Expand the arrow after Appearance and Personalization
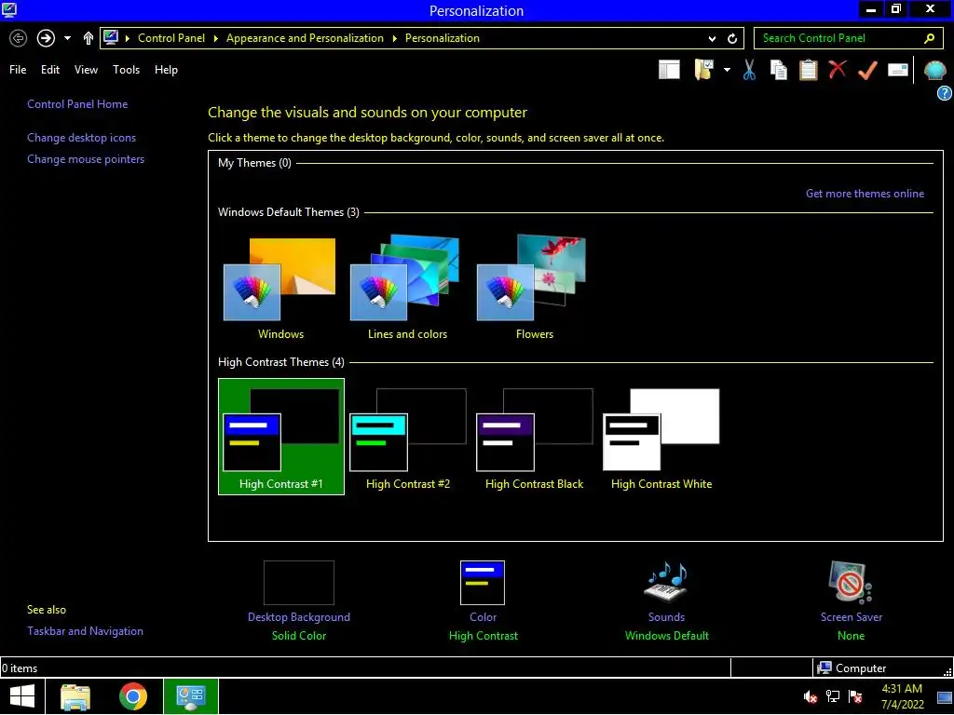The height and width of the screenshot is (715, 954). click(394, 38)
